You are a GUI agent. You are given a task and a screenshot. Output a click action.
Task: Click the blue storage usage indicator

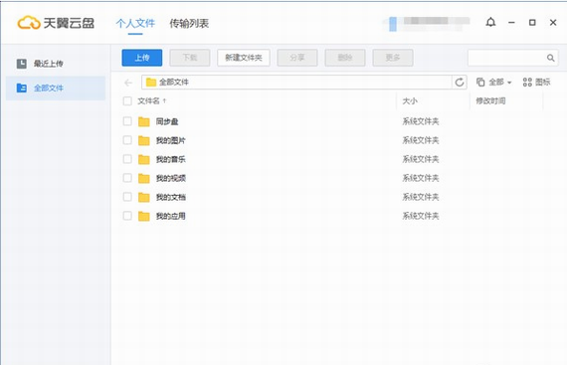click(393, 24)
